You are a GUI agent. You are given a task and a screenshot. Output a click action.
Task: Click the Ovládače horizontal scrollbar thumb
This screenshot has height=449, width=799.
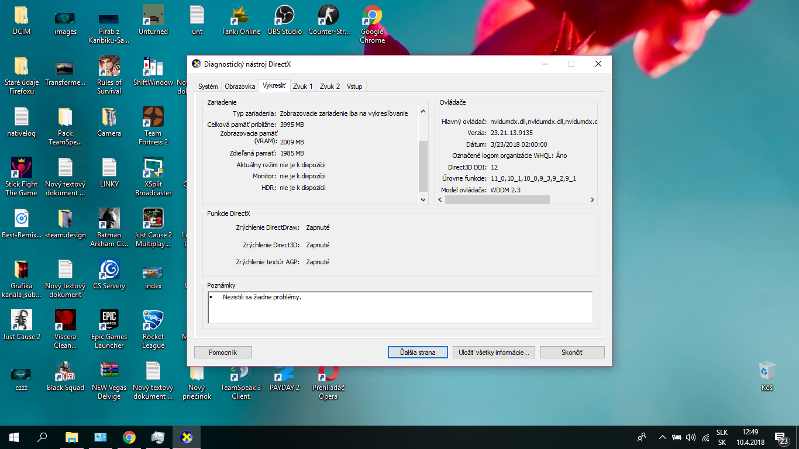click(x=497, y=199)
